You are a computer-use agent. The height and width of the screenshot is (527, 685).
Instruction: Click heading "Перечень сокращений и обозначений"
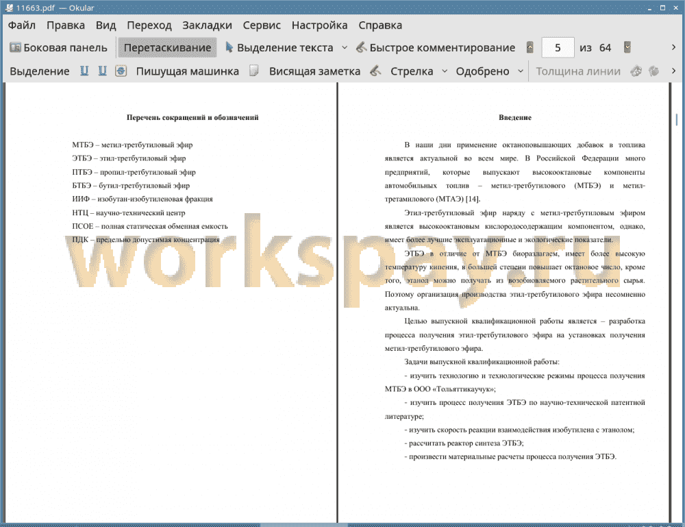pyautogui.click(x=192, y=118)
